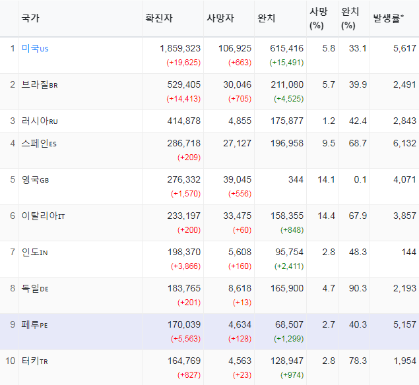Viewport: 419px width, 385px height.
Task: Select the 독일DE country cell
Action: (35, 289)
